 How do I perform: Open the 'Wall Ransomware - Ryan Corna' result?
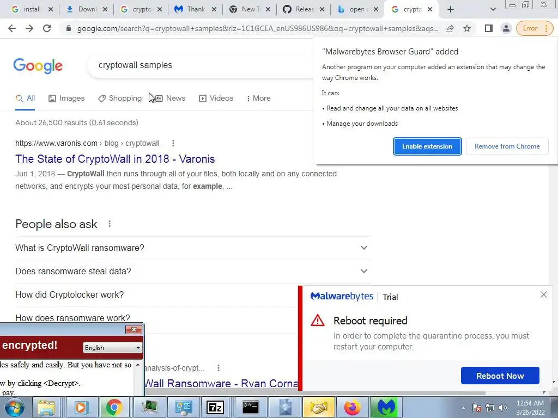[221, 384]
